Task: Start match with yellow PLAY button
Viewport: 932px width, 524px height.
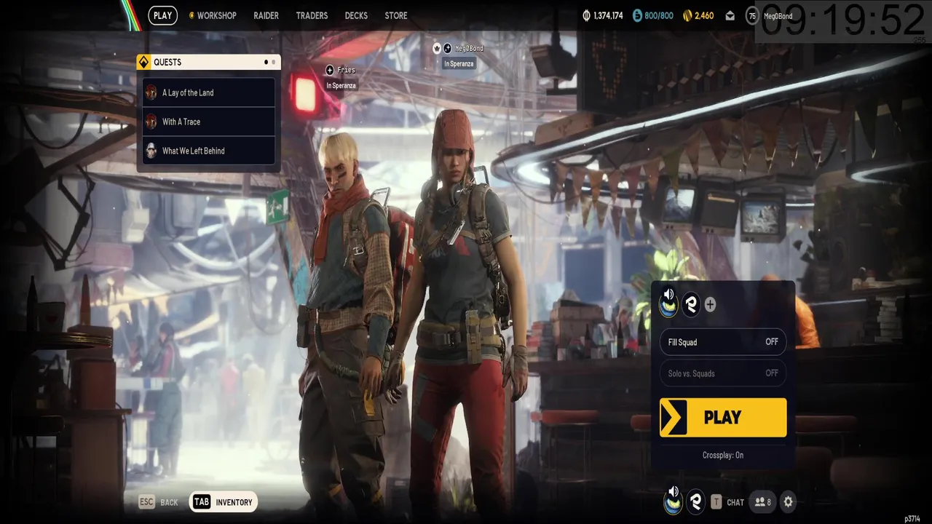Action: (x=723, y=418)
